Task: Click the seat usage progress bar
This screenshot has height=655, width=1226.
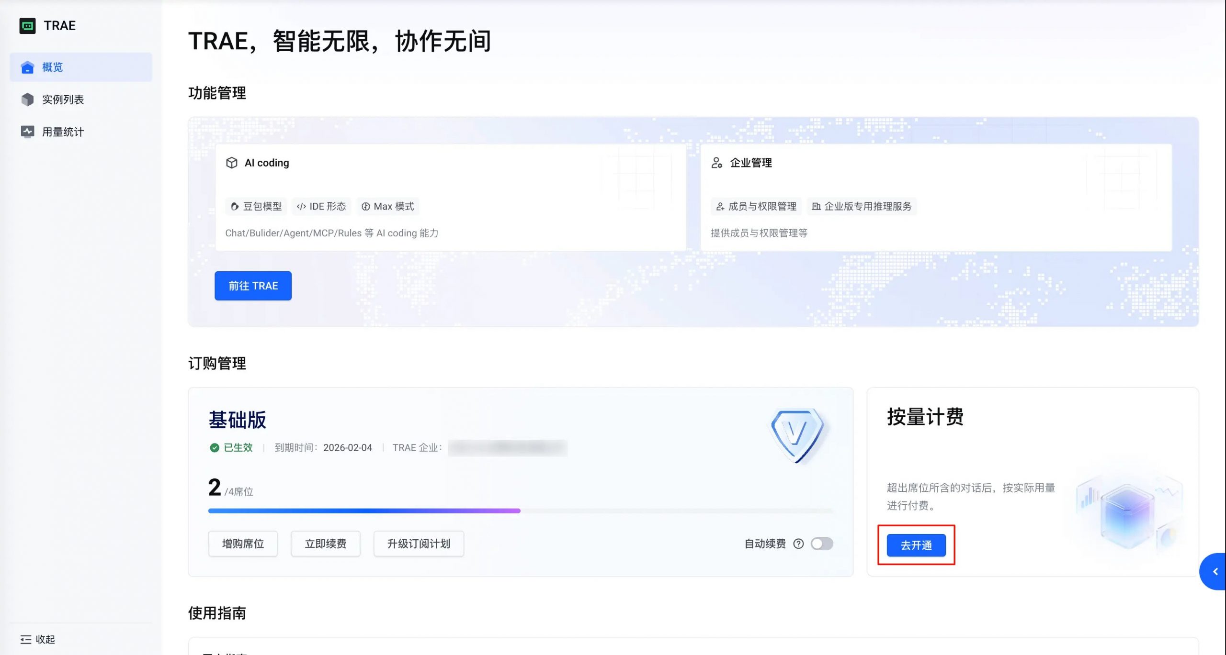Action: click(x=521, y=511)
